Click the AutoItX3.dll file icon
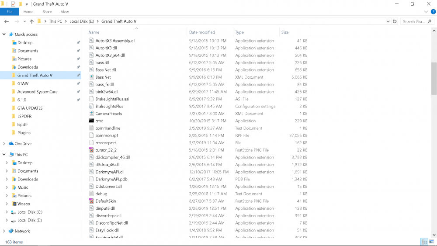The image size is (437, 246). [91, 48]
